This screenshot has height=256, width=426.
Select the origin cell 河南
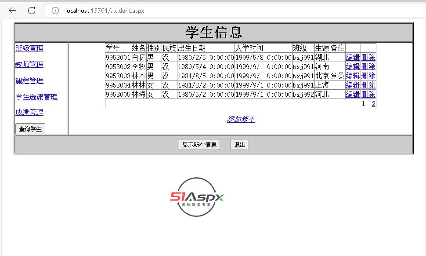[x=322, y=67]
